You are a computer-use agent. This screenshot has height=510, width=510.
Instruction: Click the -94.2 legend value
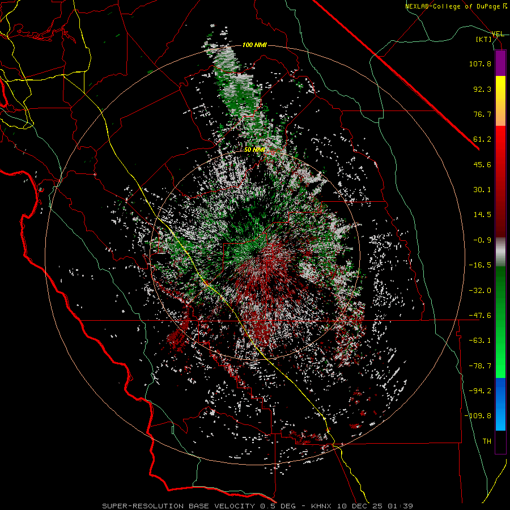pyautogui.click(x=480, y=390)
